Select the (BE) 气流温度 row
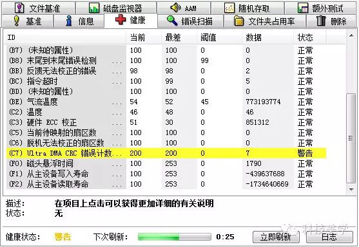Screen dimensions: 359x247 pos(166,102)
